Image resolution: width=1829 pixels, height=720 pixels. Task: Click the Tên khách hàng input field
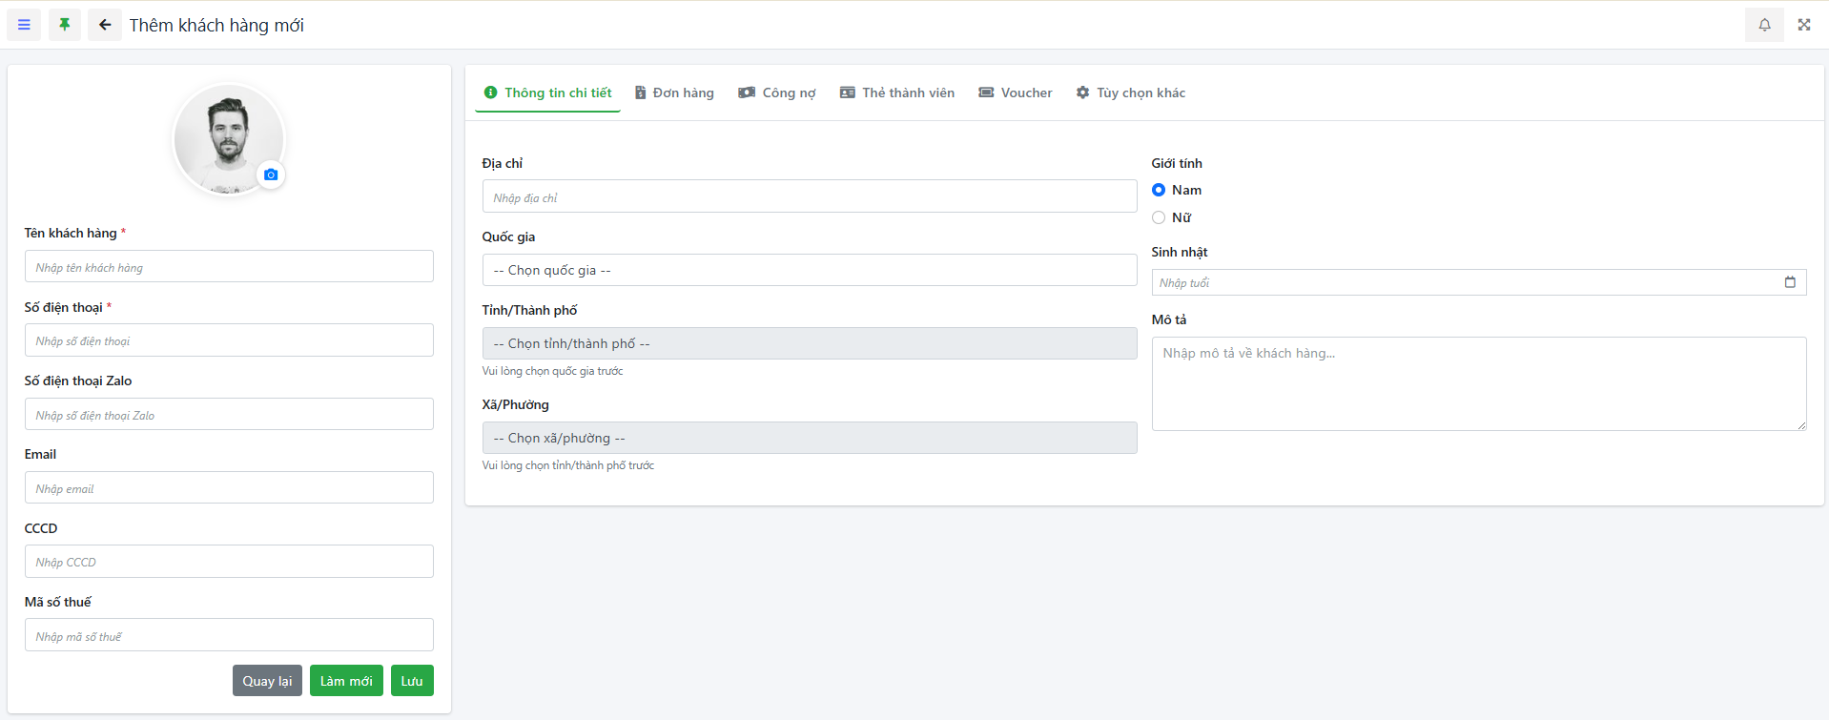pos(229,267)
